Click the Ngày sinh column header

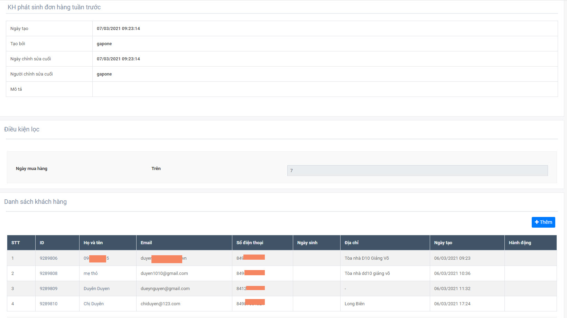(307, 243)
